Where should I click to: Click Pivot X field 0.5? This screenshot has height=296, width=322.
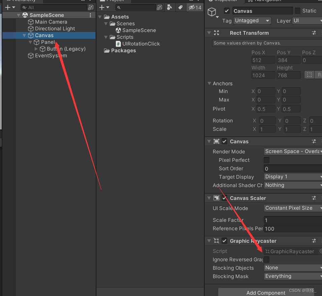(x=266, y=109)
